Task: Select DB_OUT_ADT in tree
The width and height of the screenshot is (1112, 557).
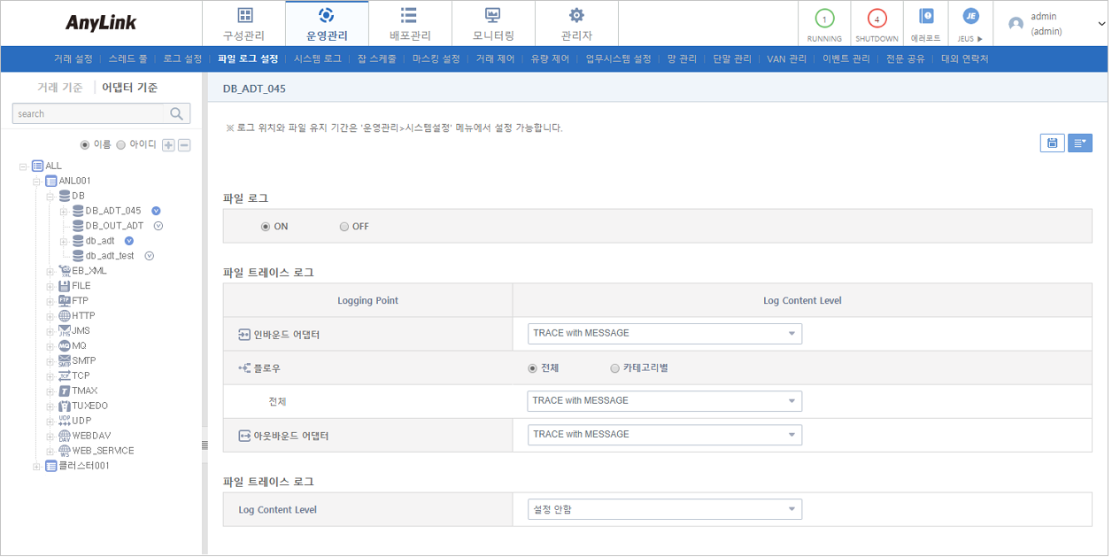Action: pos(114,226)
